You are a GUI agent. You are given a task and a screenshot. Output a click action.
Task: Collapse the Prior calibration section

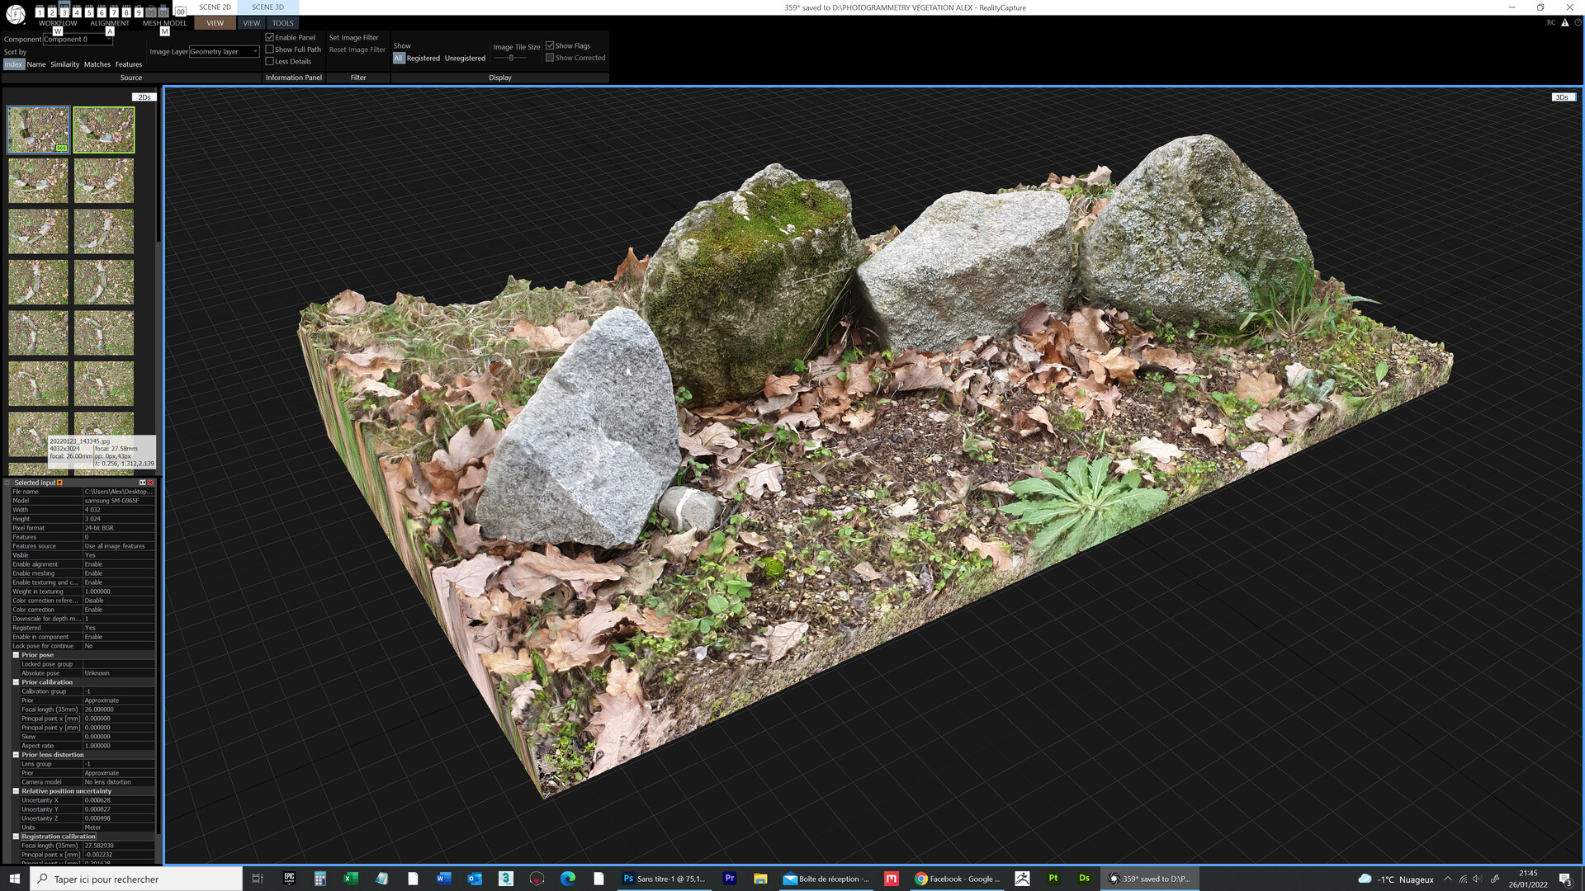(15, 682)
